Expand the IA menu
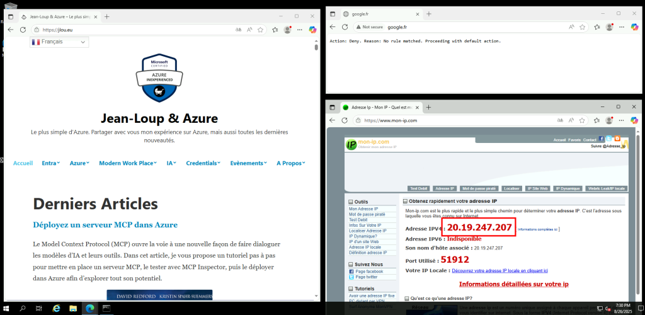Screen dimensions: 645x315 (171, 163)
